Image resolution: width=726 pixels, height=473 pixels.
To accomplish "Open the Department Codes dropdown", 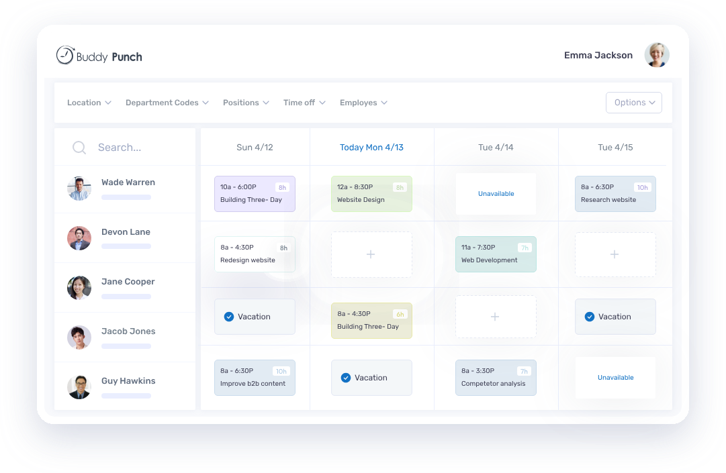I will pyautogui.click(x=167, y=103).
